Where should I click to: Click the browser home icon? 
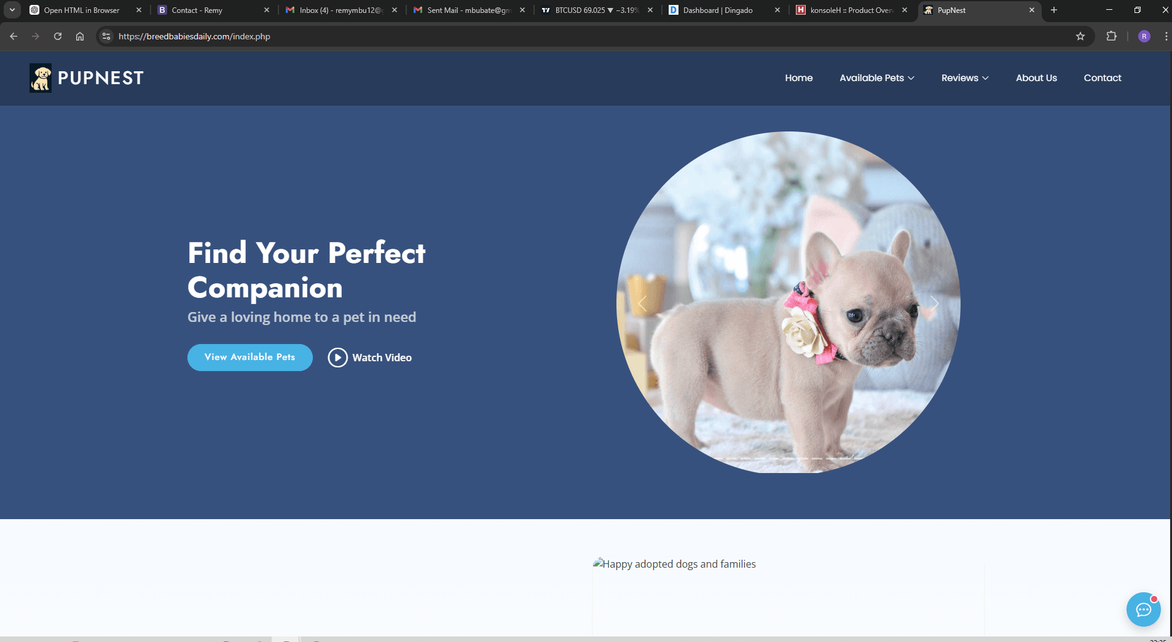(80, 36)
